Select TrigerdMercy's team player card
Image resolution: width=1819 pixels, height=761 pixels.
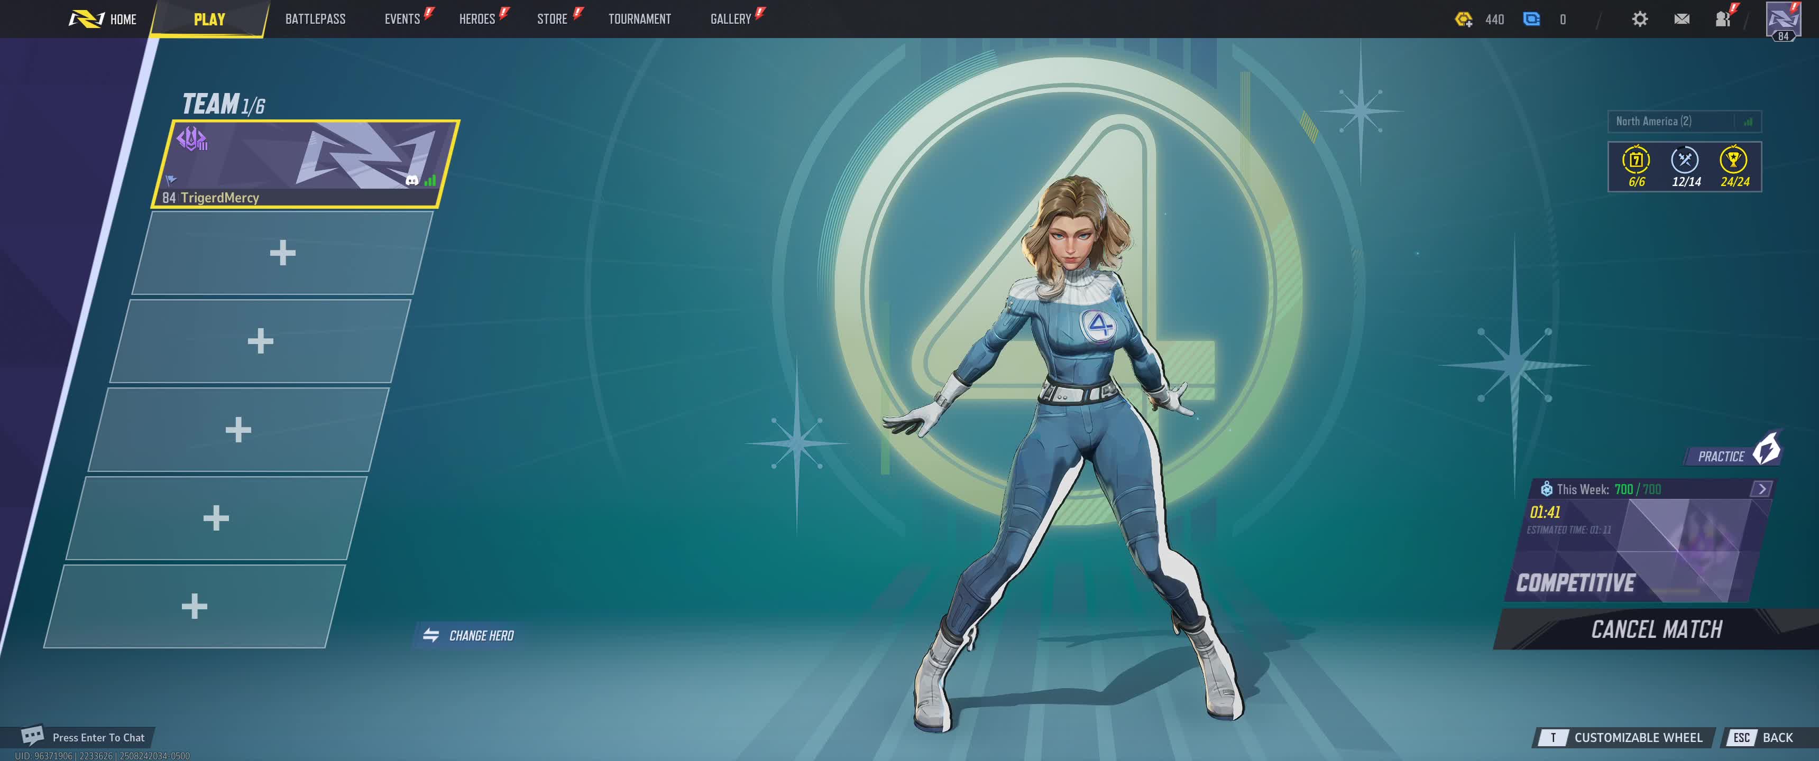tap(306, 164)
